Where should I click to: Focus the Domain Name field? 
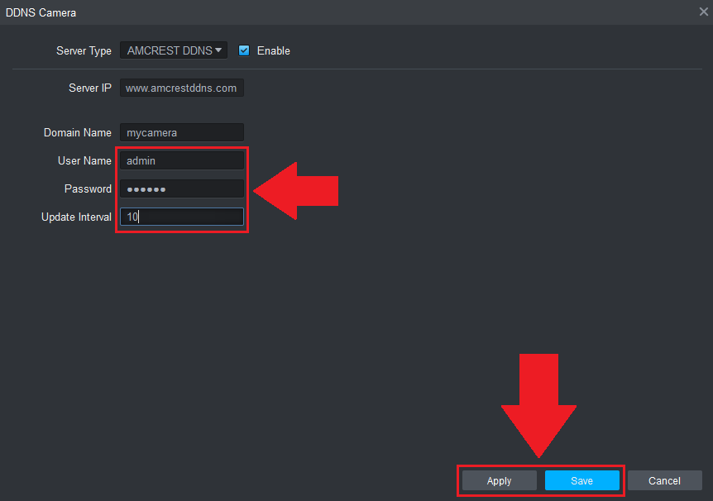[181, 132]
